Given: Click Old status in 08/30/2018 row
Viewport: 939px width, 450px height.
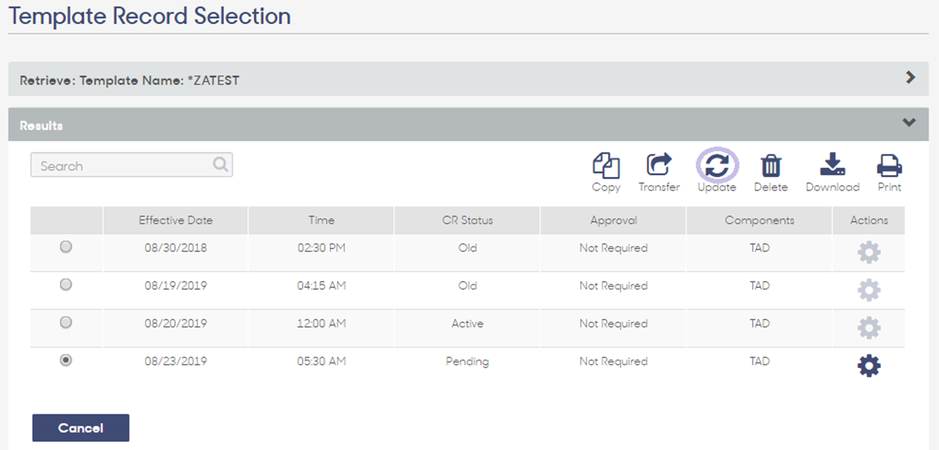Looking at the screenshot, I should tap(467, 248).
